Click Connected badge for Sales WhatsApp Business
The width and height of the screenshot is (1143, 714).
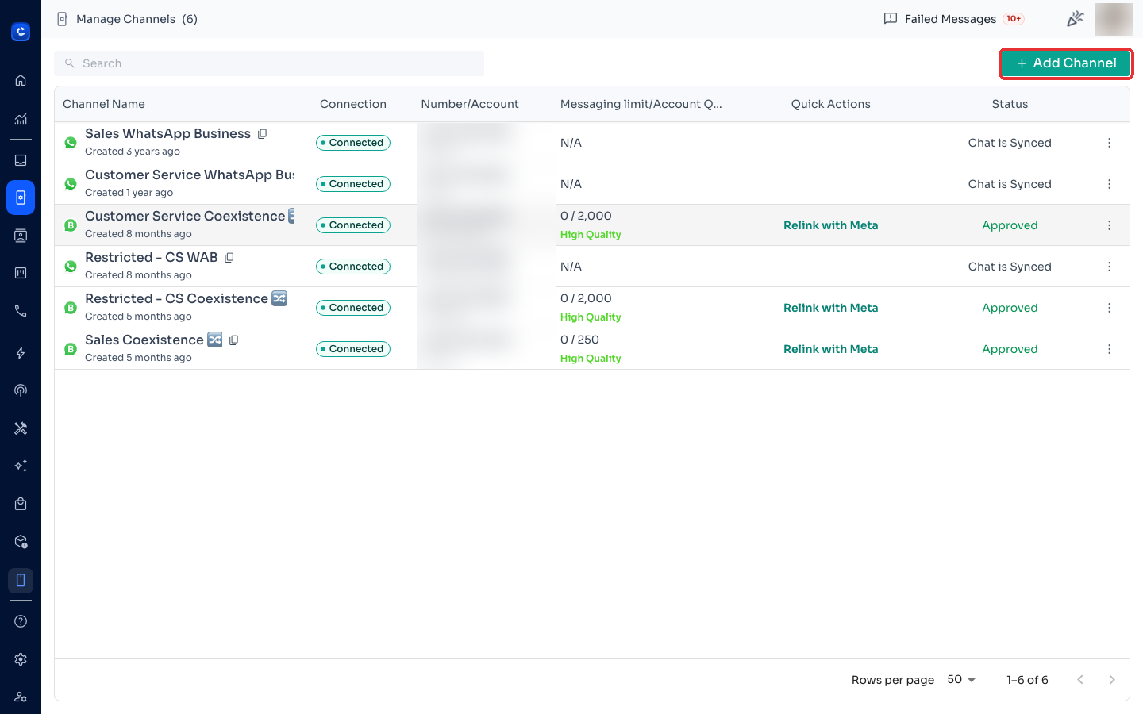tap(353, 143)
